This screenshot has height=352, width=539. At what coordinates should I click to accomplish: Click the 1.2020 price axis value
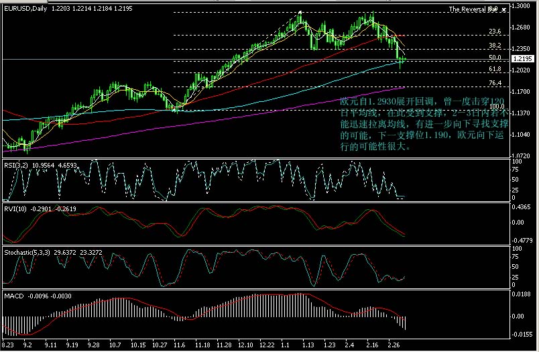520,70
